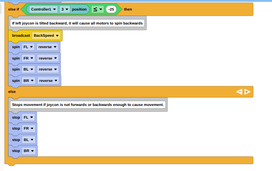
Task: Open the axis 3 dropdown
Action: (x=64, y=9)
